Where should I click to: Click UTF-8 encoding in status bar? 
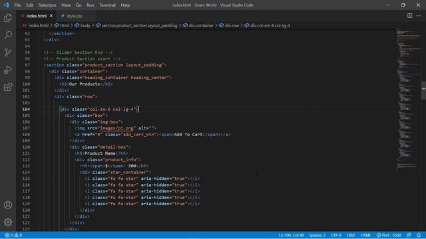pos(335,235)
